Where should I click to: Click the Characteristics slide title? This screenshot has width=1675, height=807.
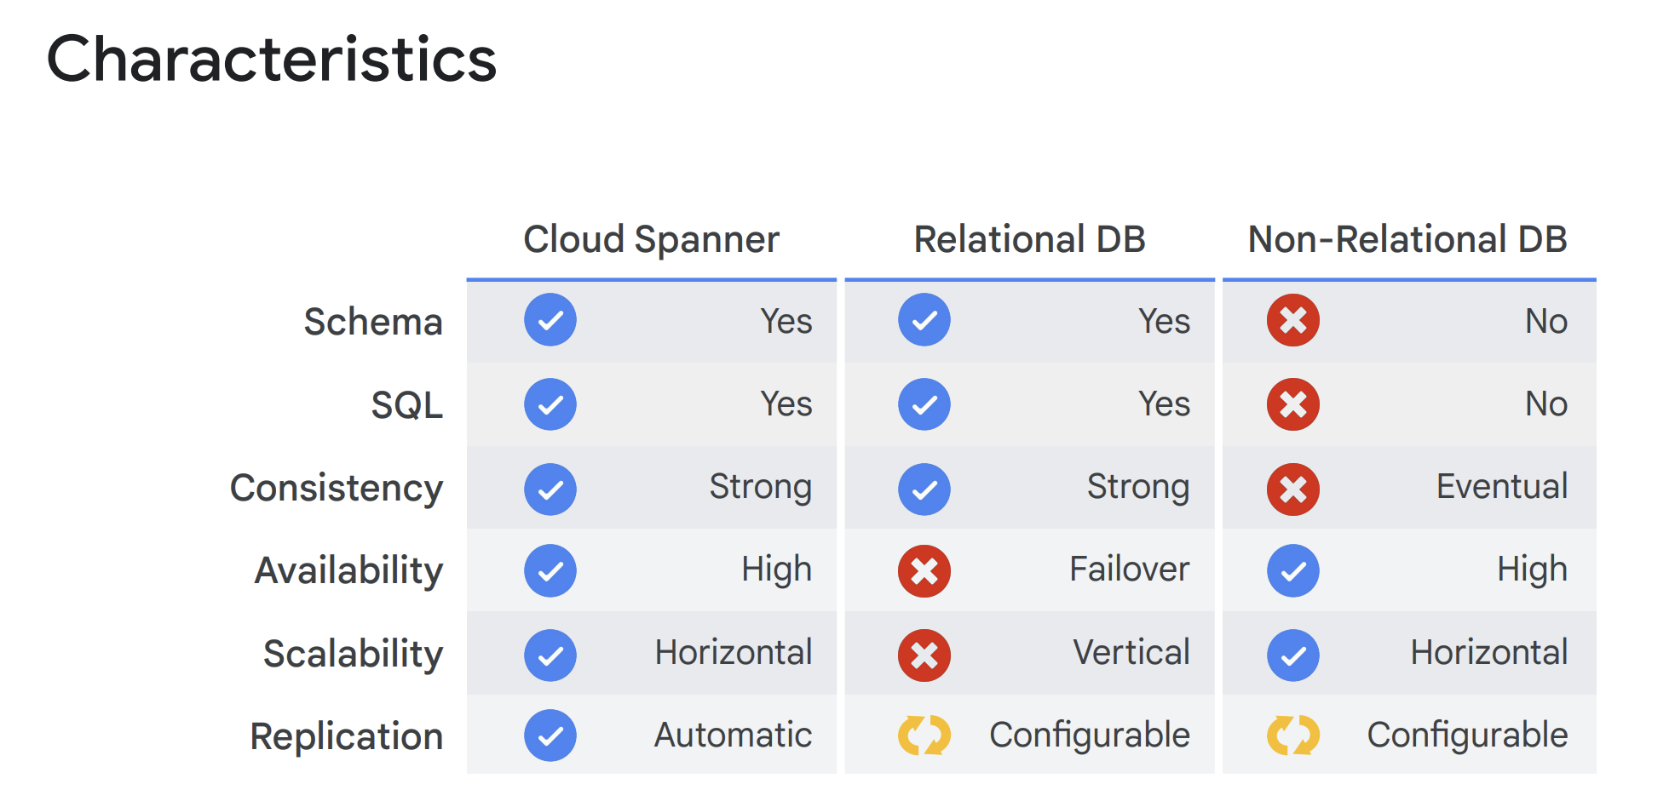(272, 60)
